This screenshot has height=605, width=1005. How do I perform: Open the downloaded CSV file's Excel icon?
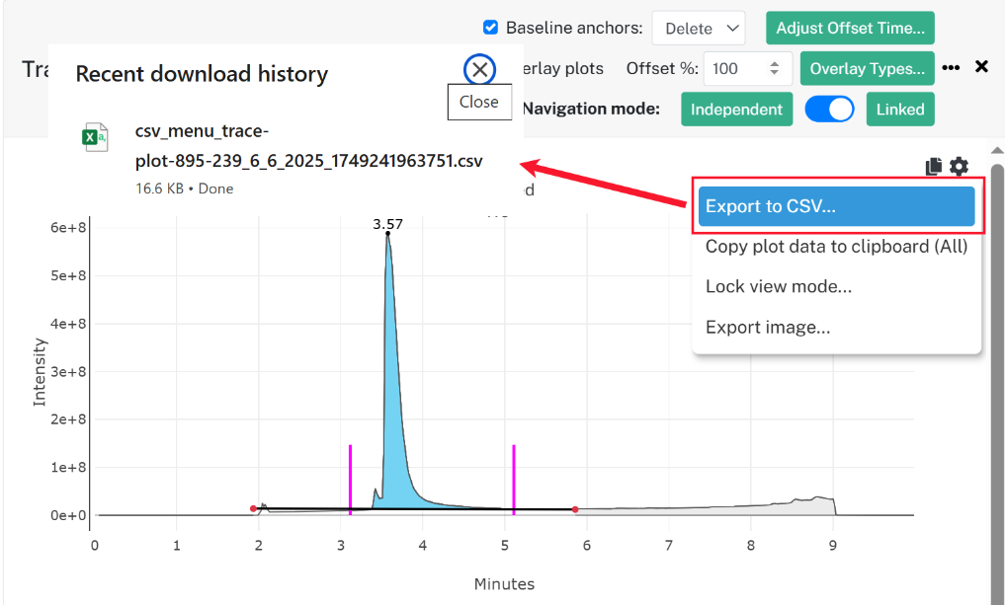(95, 137)
